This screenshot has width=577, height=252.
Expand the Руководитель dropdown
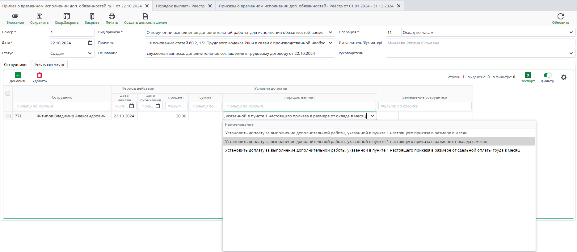(571, 53)
